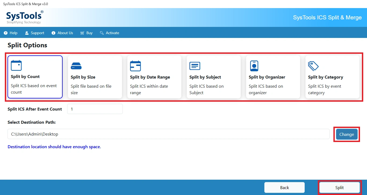Viewport: 367px width, 195px height.
Task: Start splitting with the Split button
Action: (339, 187)
